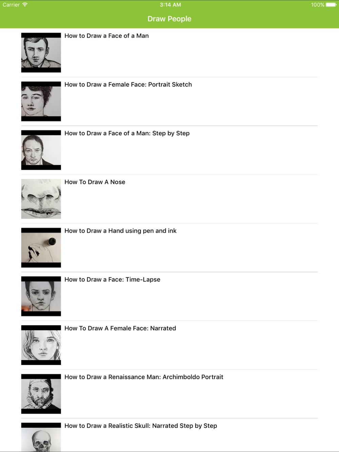Tap the Wi-Fi status icon

click(25, 5)
